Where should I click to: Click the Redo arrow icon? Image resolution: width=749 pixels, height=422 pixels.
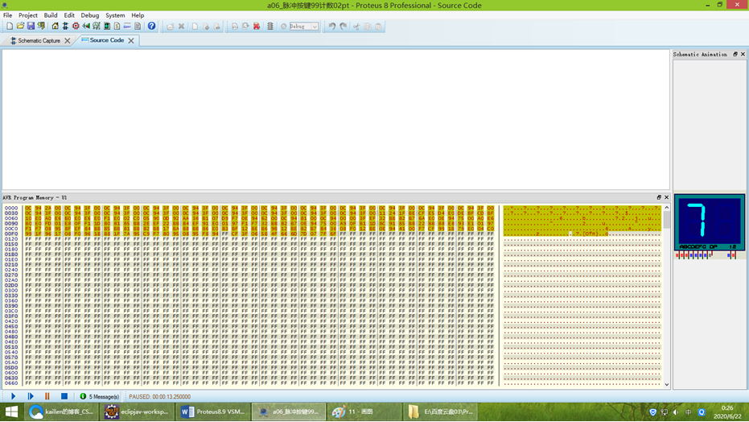tap(343, 27)
